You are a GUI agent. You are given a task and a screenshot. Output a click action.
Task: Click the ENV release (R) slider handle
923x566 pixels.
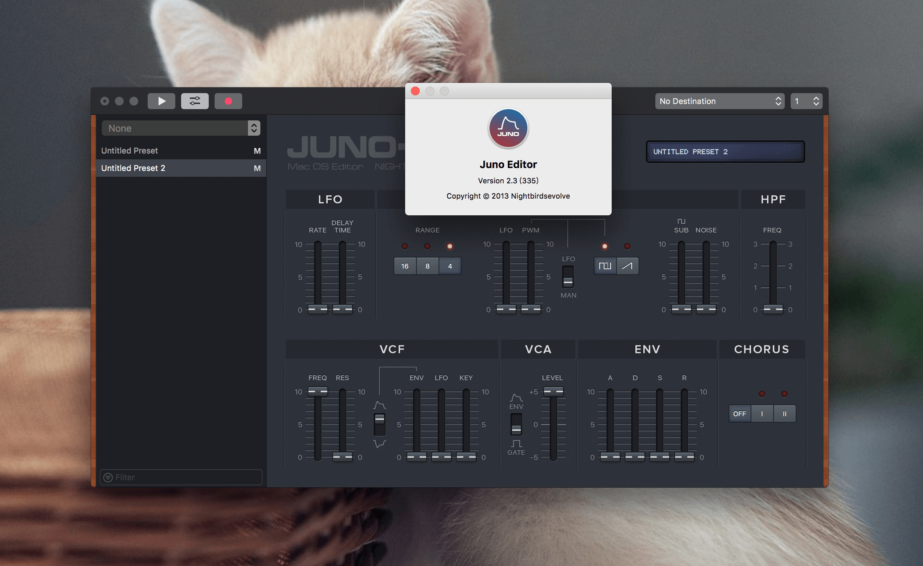[x=684, y=457]
